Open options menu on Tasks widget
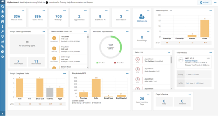218x116 pixels. 169,53
